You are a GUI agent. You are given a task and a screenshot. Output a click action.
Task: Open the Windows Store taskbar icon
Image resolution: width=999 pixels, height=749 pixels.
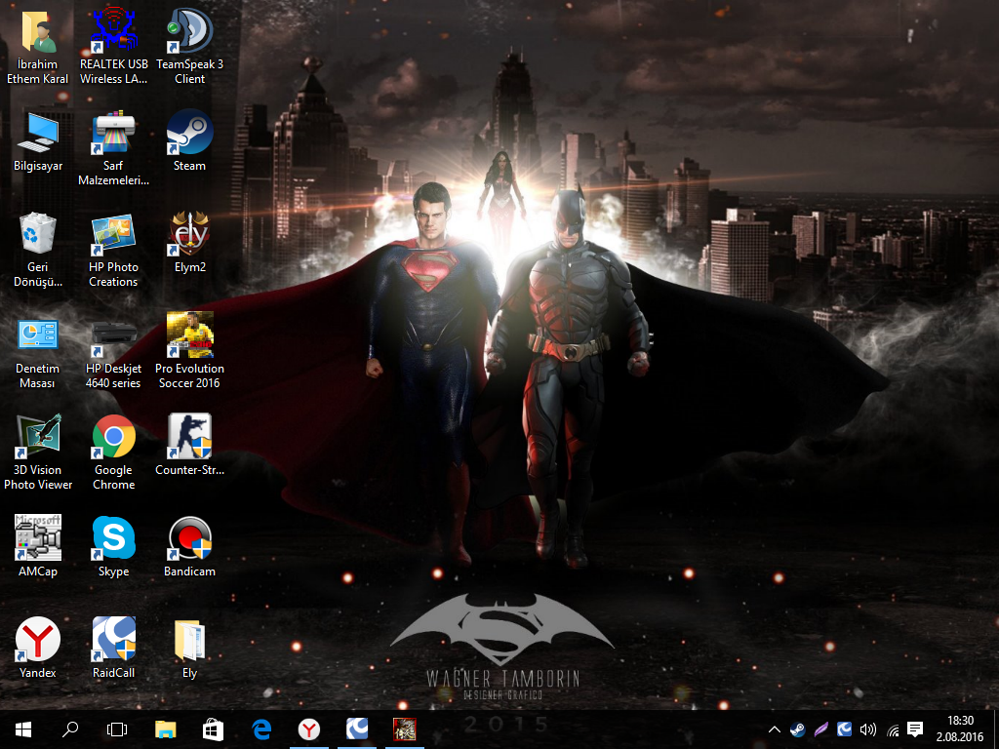(x=213, y=729)
